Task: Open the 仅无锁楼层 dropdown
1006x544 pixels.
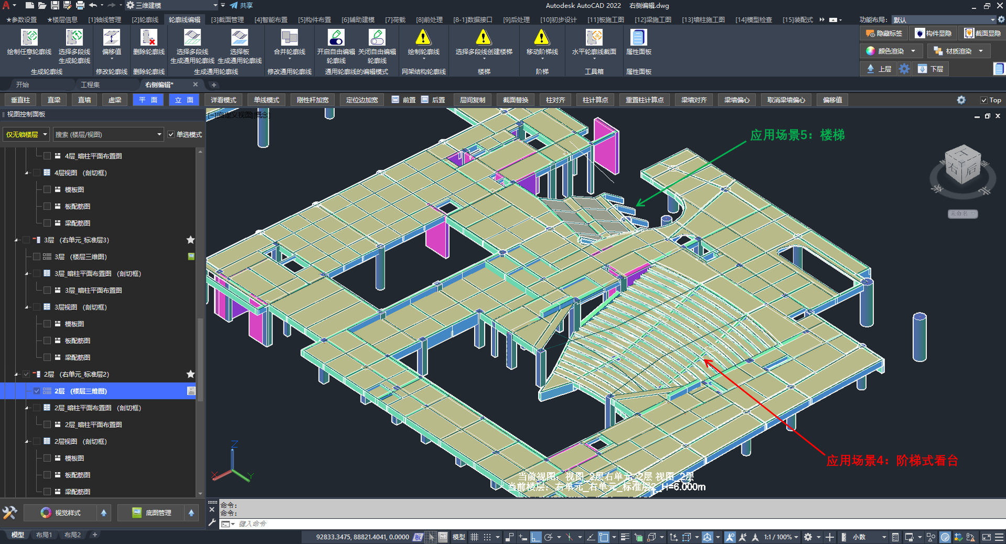Action: (26, 135)
